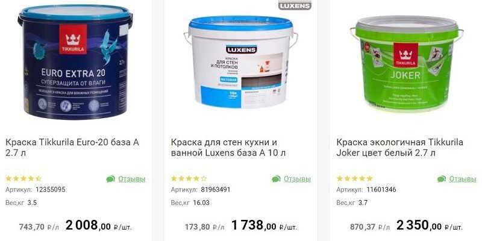
Task: Click article number 81963491
Action: pyautogui.click(x=216, y=190)
